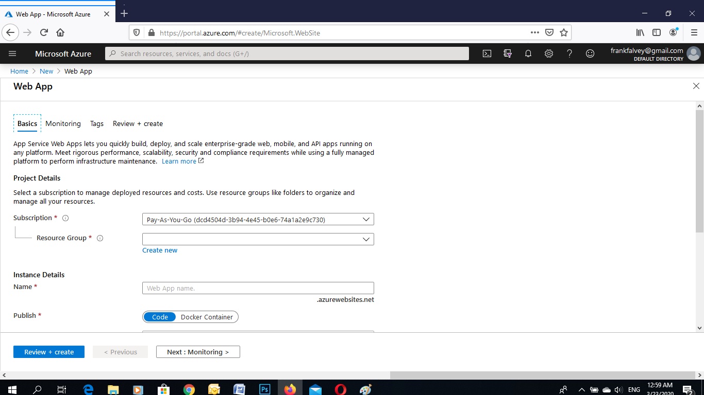This screenshot has height=395, width=704.
Task: Open the Review + create tab
Action: click(138, 123)
